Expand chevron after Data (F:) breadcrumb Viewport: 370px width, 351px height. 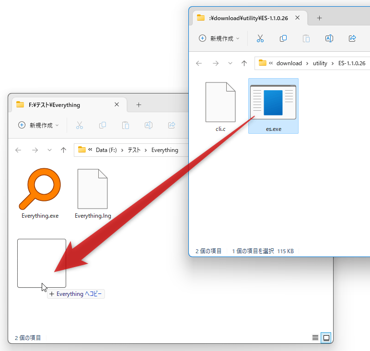pyautogui.click(x=122, y=150)
